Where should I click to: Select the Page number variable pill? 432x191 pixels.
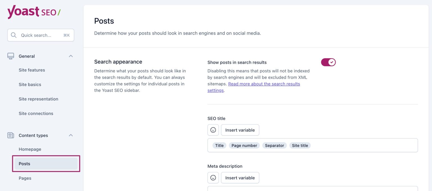click(x=244, y=145)
